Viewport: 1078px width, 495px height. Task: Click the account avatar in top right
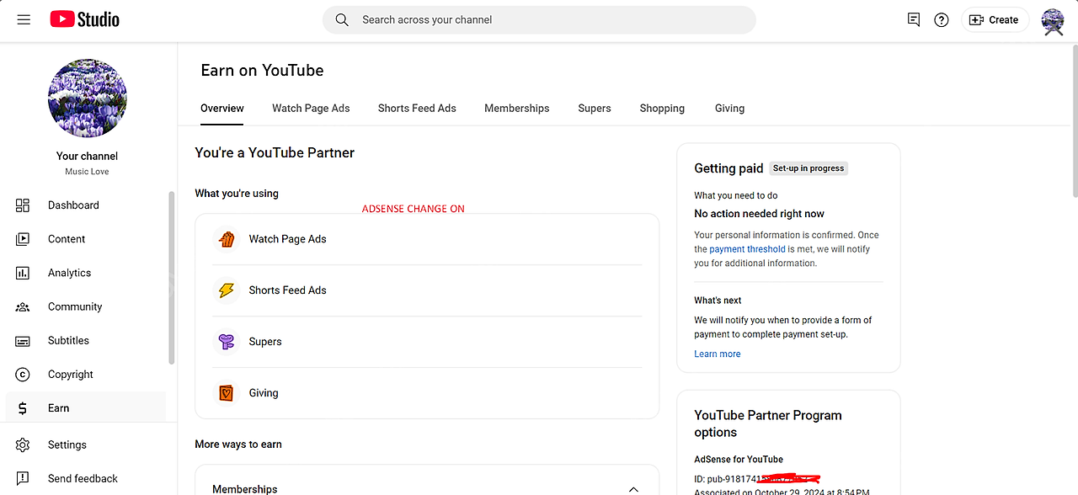click(1053, 20)
